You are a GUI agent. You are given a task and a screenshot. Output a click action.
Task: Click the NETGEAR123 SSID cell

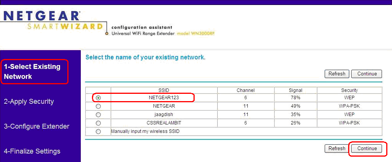[x=164, y=98]
